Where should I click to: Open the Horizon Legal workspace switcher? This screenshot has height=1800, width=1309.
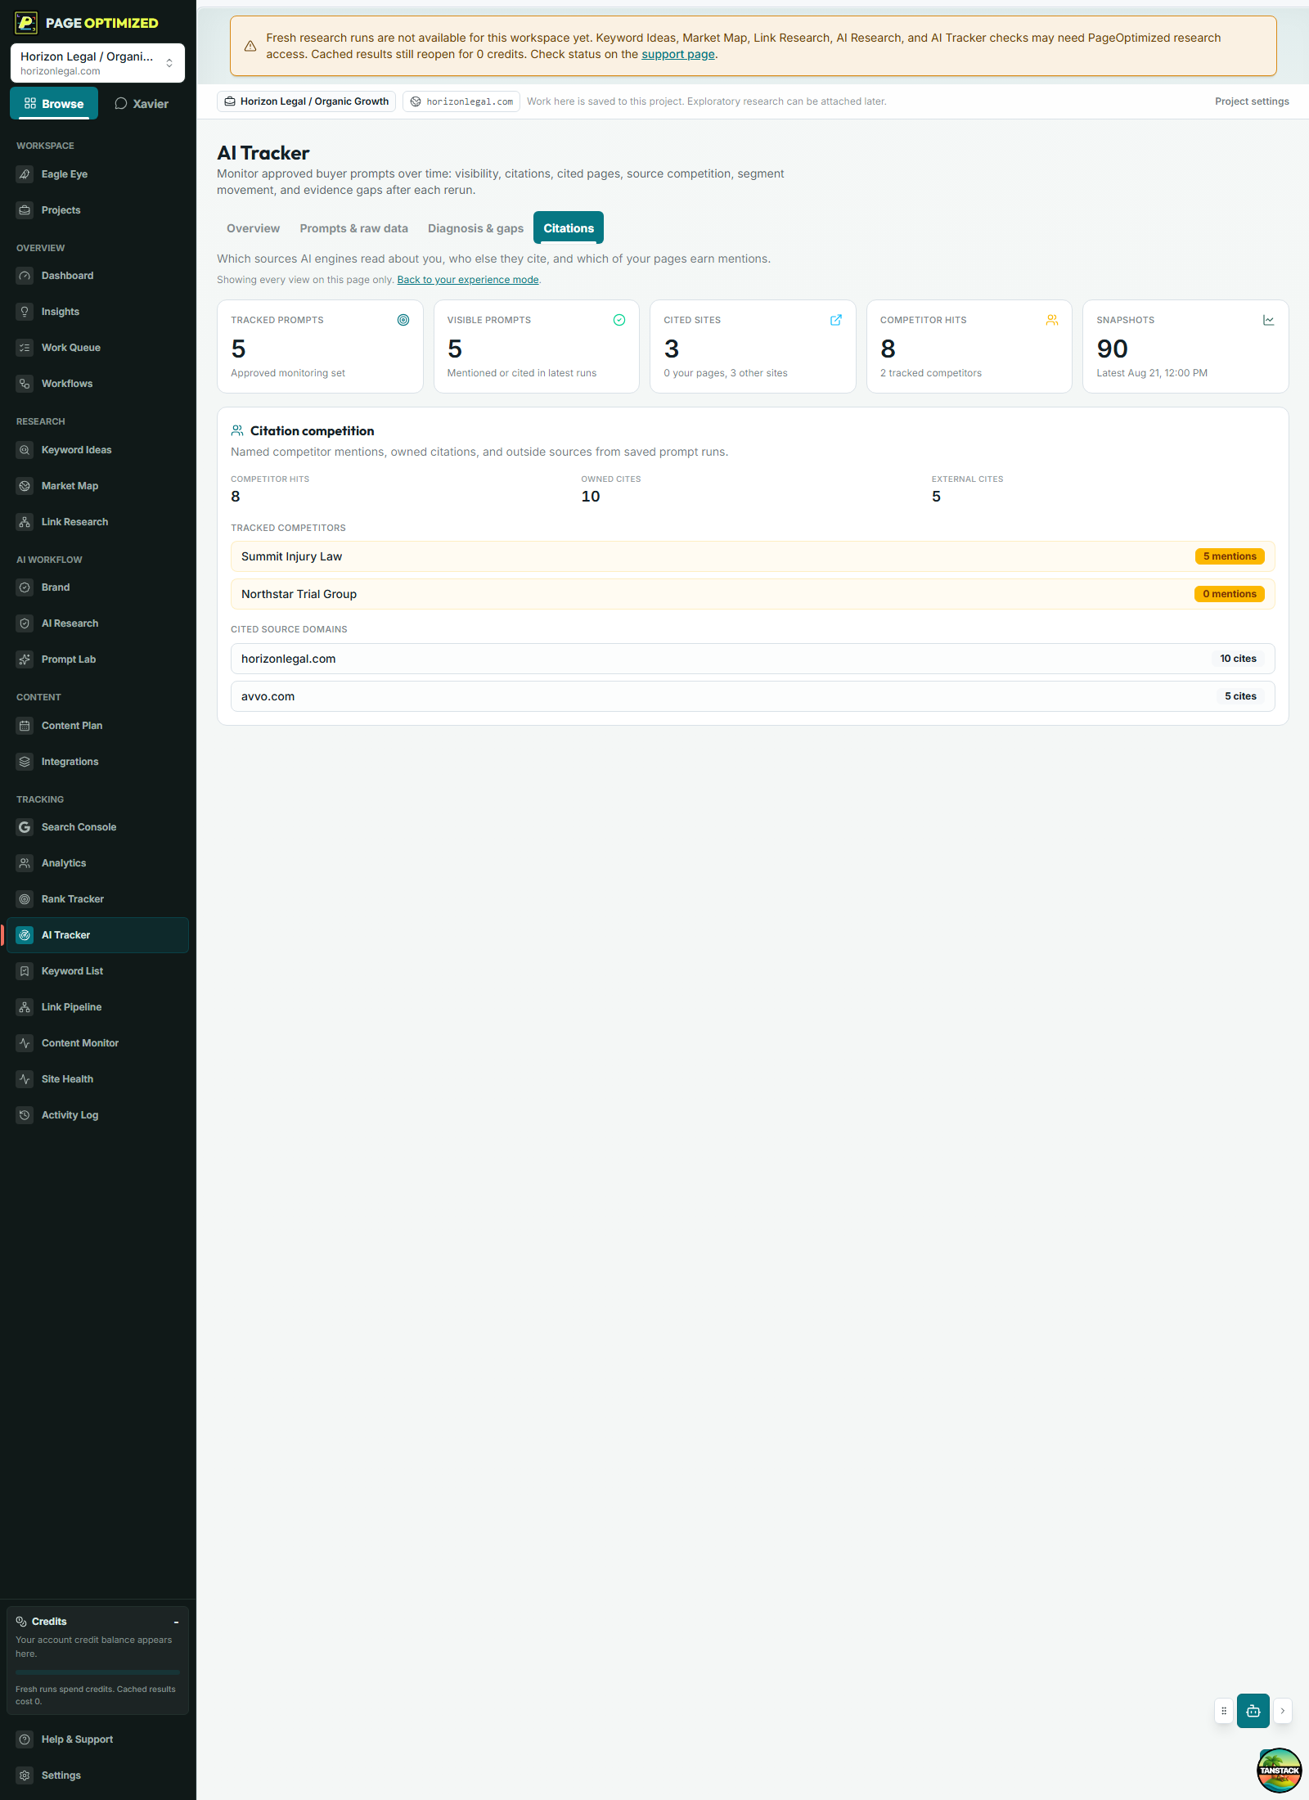click(97, 63)
